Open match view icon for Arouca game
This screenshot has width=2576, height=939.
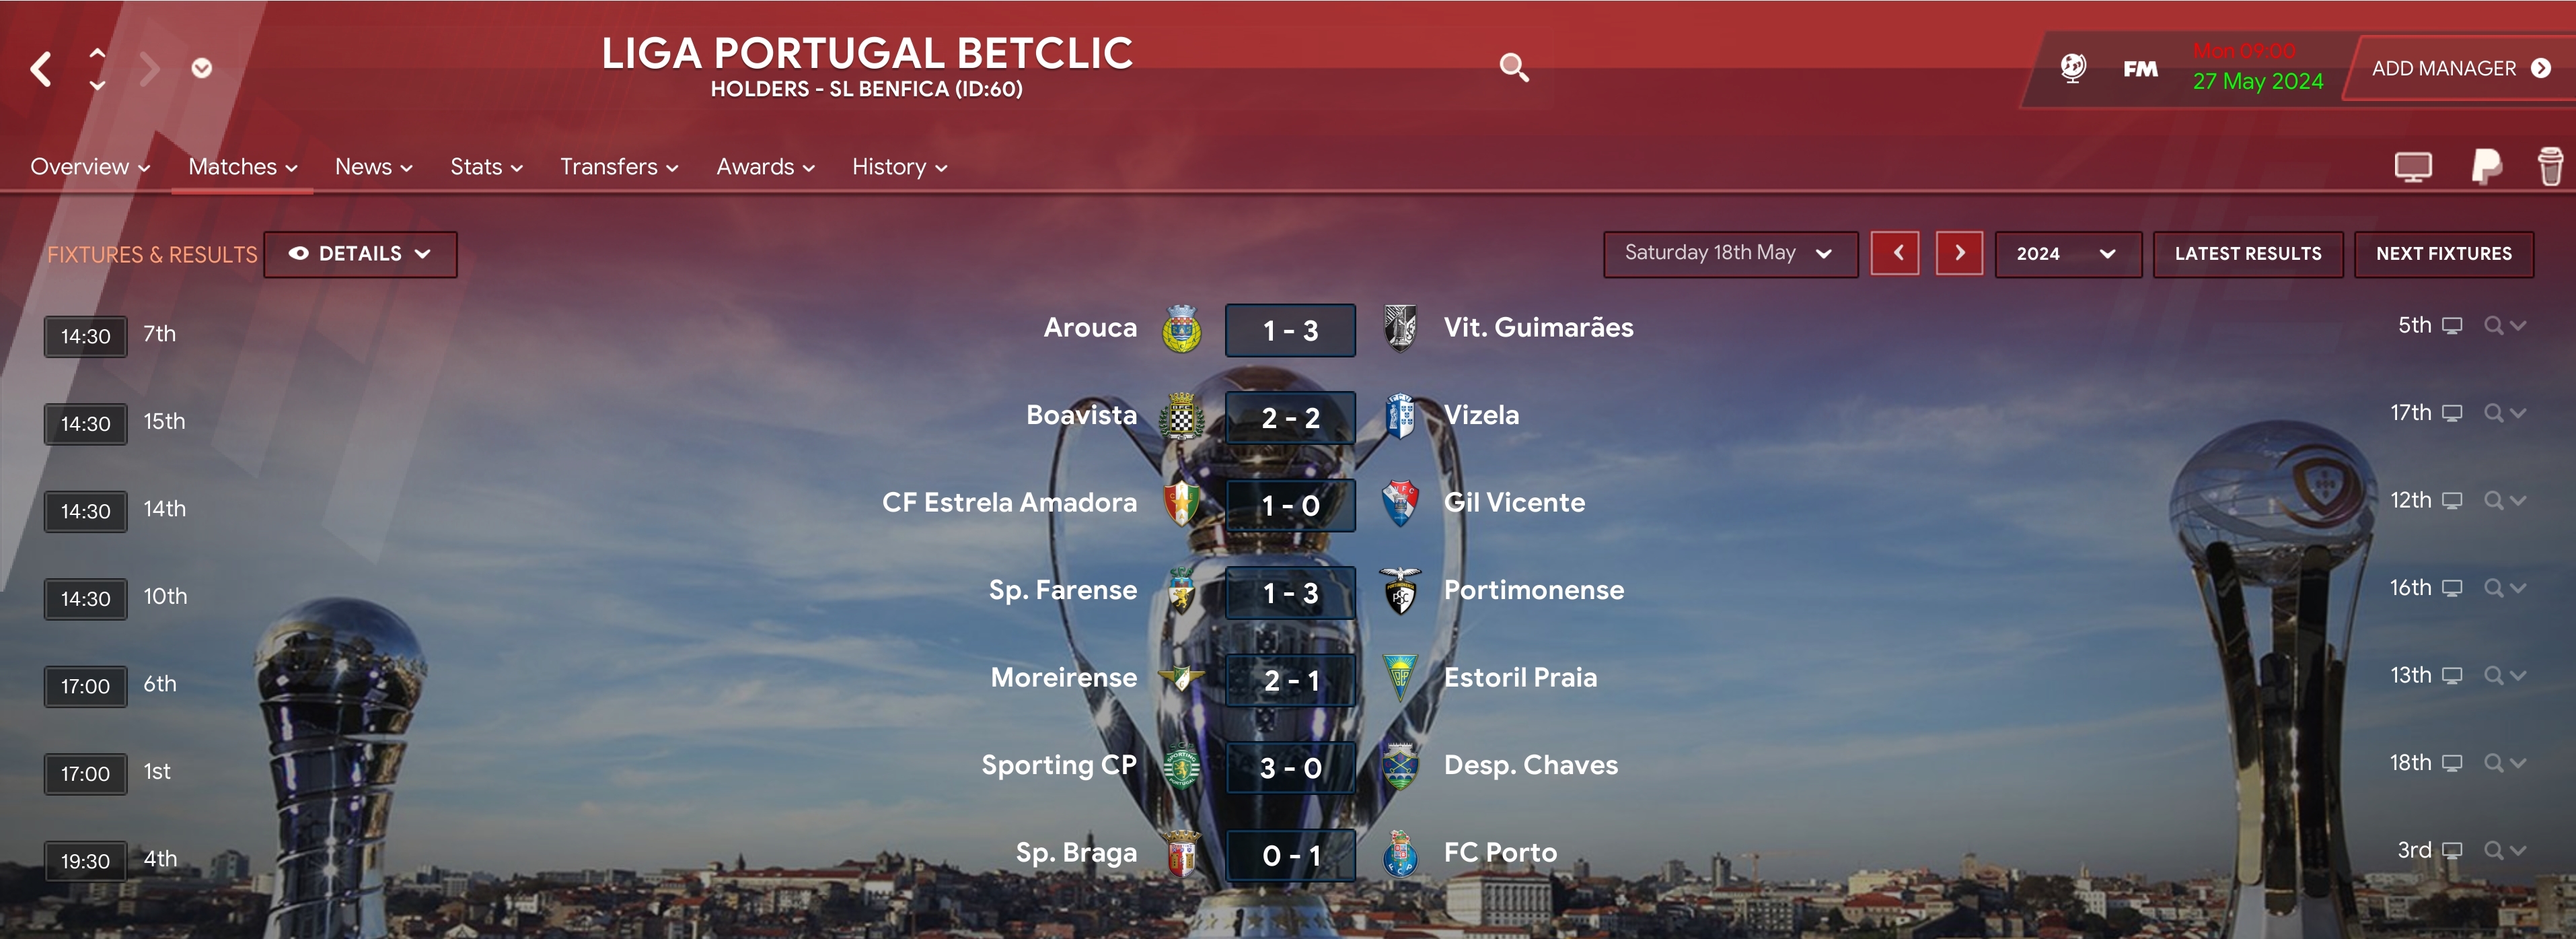[x=2452, y=326]
